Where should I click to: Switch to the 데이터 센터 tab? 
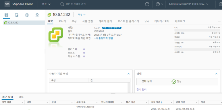(x=105, y=21)
